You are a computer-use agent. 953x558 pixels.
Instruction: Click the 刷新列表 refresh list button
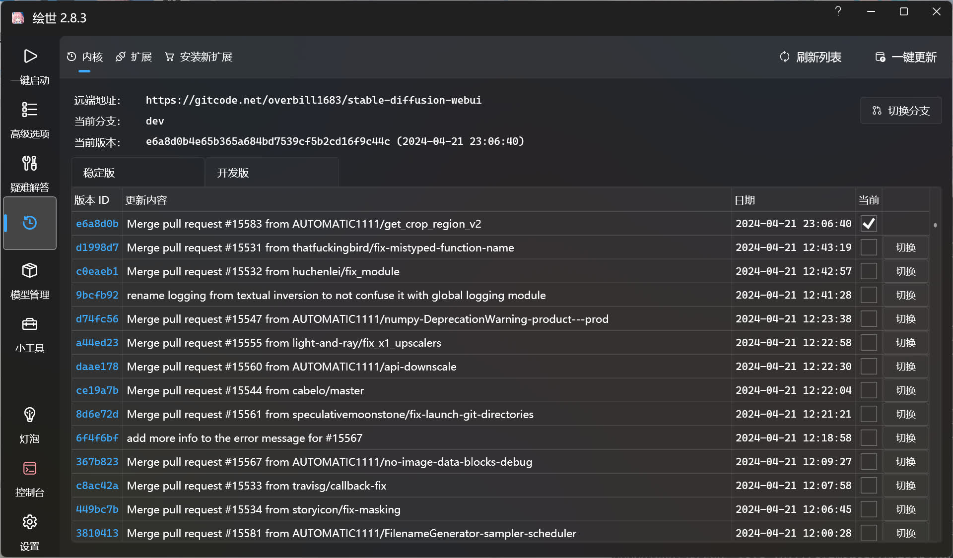[811, 57]
